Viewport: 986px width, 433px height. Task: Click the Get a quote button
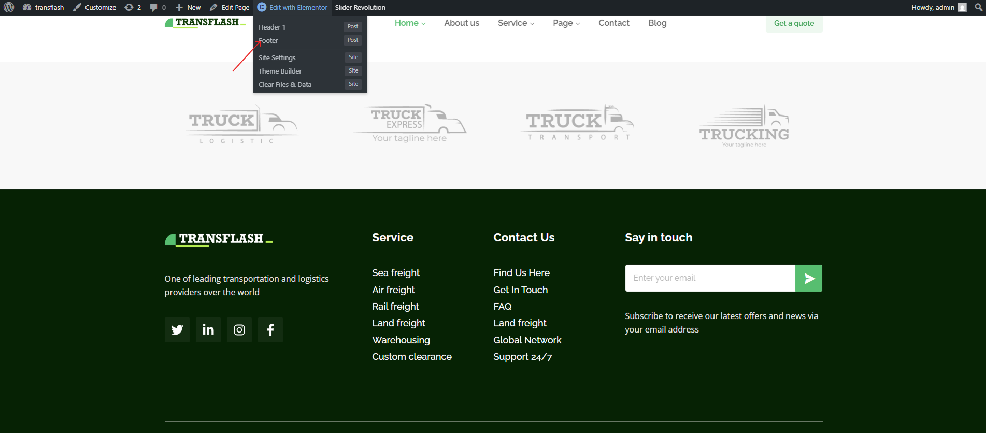[x=794, y=23]
